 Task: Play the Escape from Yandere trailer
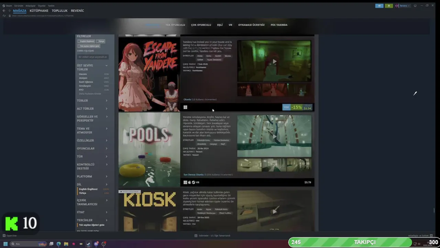click(x=274, y=61)
